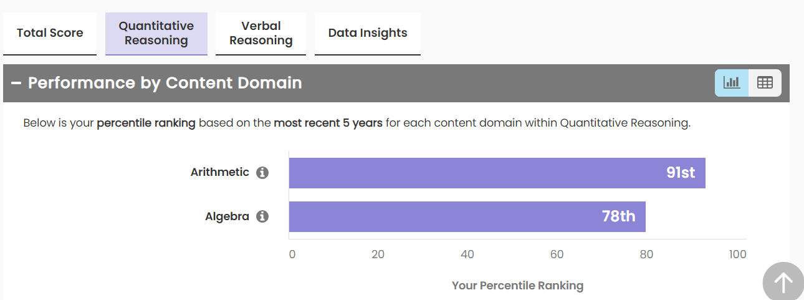The image size is (804, 300).
Task: Open info icon next to Algebra
Action: point(262,216)
